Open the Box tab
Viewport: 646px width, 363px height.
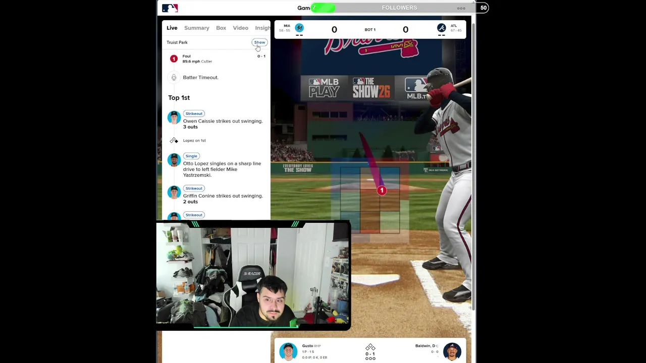point(221,28)
